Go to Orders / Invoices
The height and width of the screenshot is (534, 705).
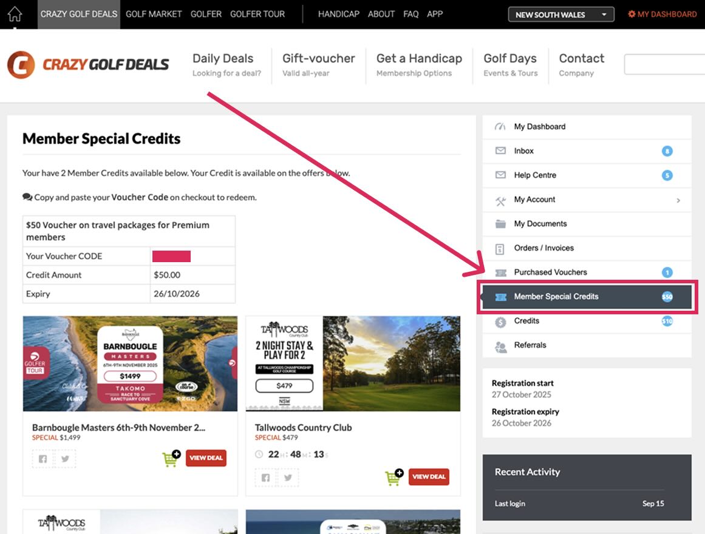pos(543,248)
